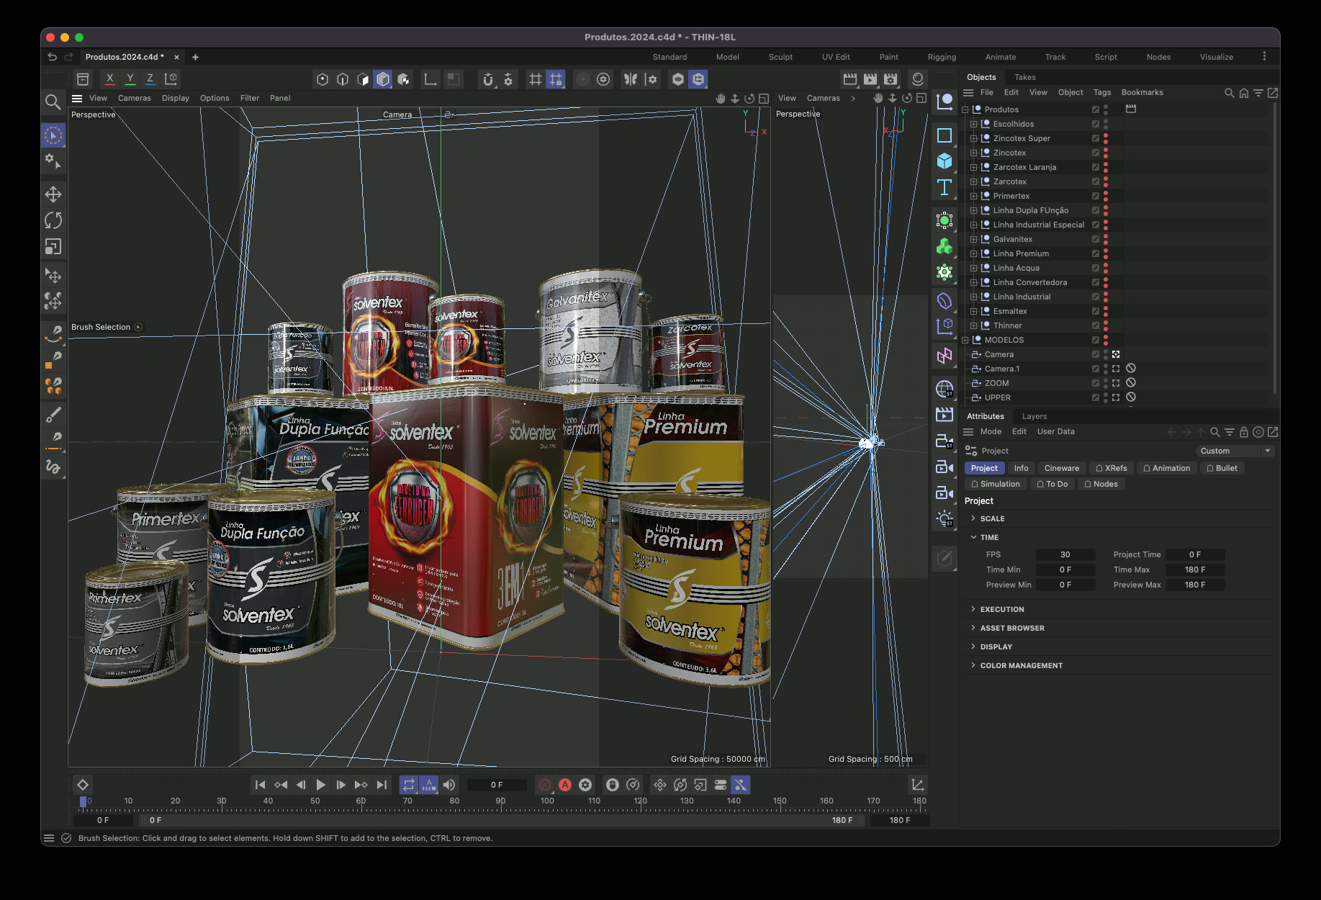Open the Render to Picture Viewer icon
This screenshot has height=900, width=1321.
[x=870, y=78]
